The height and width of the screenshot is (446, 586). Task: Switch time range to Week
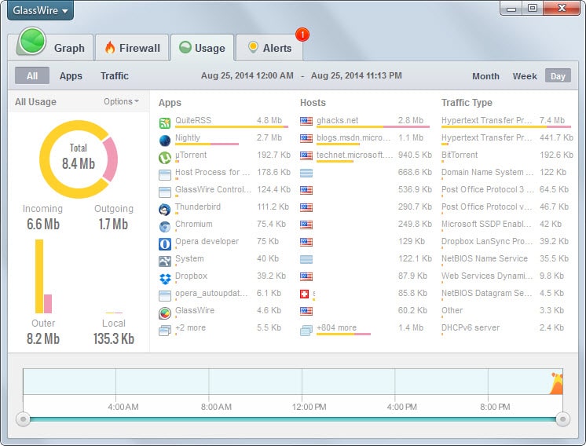point(525,76)
